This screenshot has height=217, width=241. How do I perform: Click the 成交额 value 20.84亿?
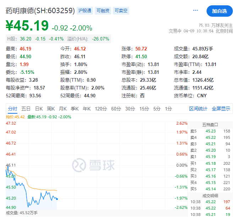coord(200,56)
